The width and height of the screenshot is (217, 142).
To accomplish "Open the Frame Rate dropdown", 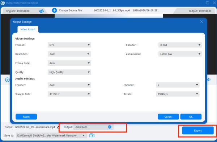I will click(x=69, y=63).
